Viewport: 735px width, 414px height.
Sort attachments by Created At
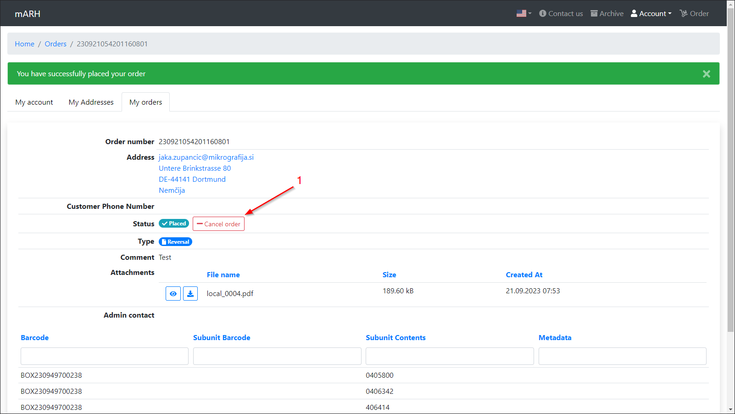click(524, 275)
